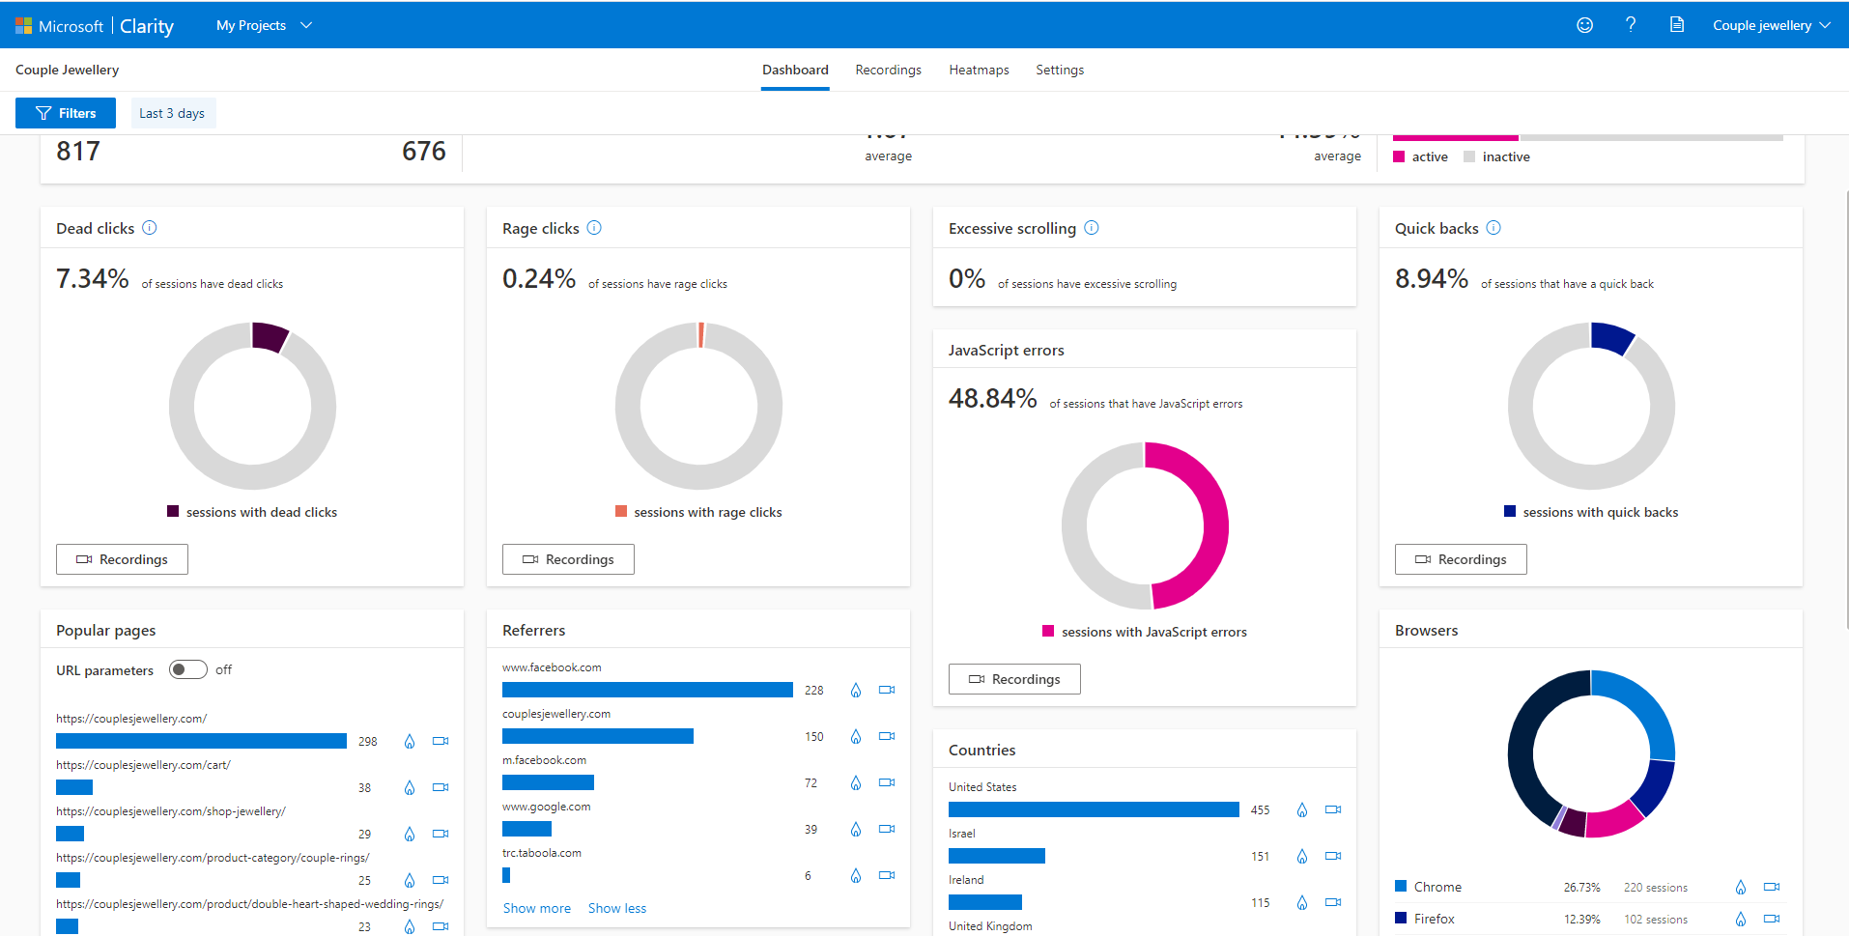Open Recordings button under Rage clicks
The image size is (1849, 936).
tap(568, 559)
